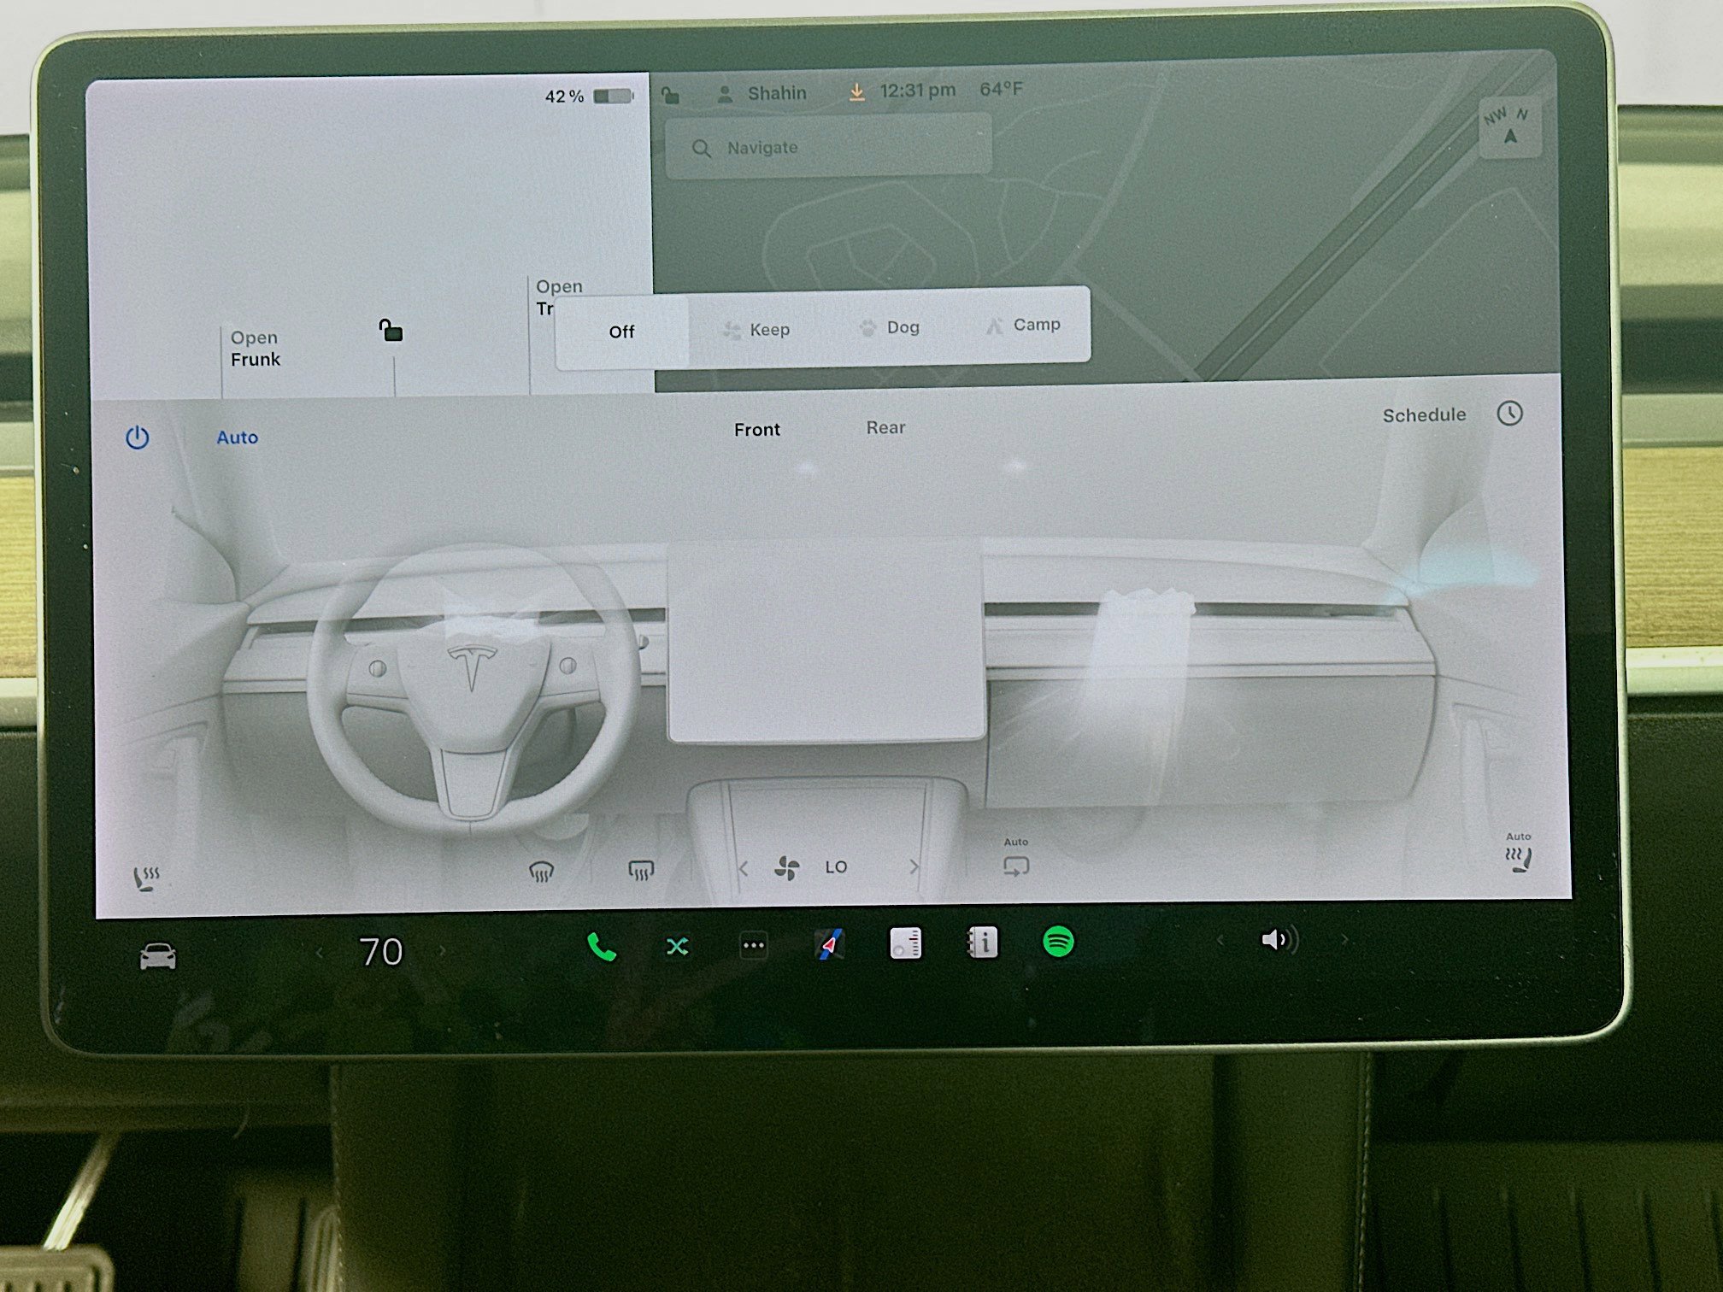1723x1292 pixels.
Task: Lower cabin temperature left of 70
Action: pyautogui.click(x=320, y=952)
